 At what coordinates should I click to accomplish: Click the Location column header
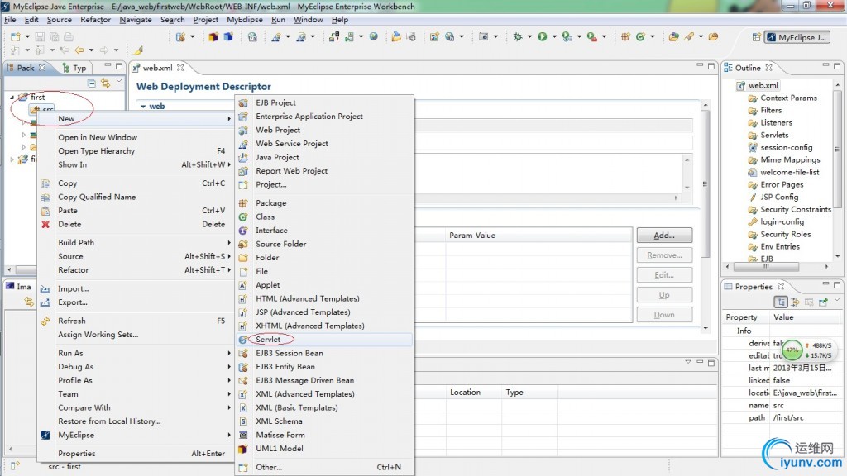tap(474, 393)
